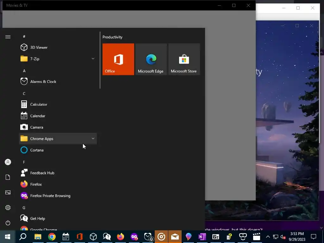Open Calendar in the Start list

[x=58, y=116]
